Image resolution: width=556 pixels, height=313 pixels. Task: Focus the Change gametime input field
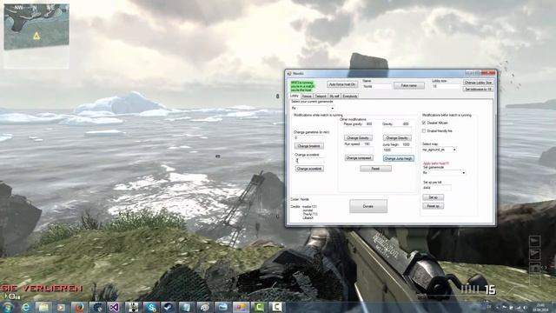[x=309, y=137]
